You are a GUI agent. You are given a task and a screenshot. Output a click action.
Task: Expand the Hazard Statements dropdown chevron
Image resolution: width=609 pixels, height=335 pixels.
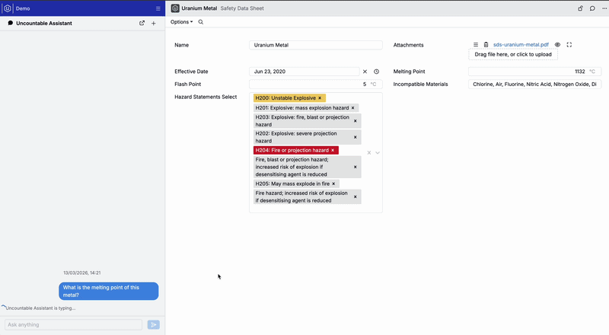point(378,152)
